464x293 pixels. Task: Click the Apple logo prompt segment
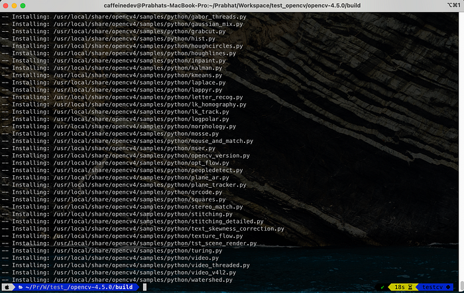[7, 287]
